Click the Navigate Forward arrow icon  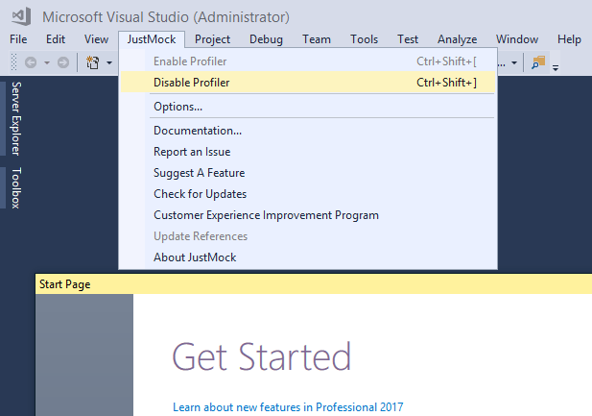click(63, 62)
